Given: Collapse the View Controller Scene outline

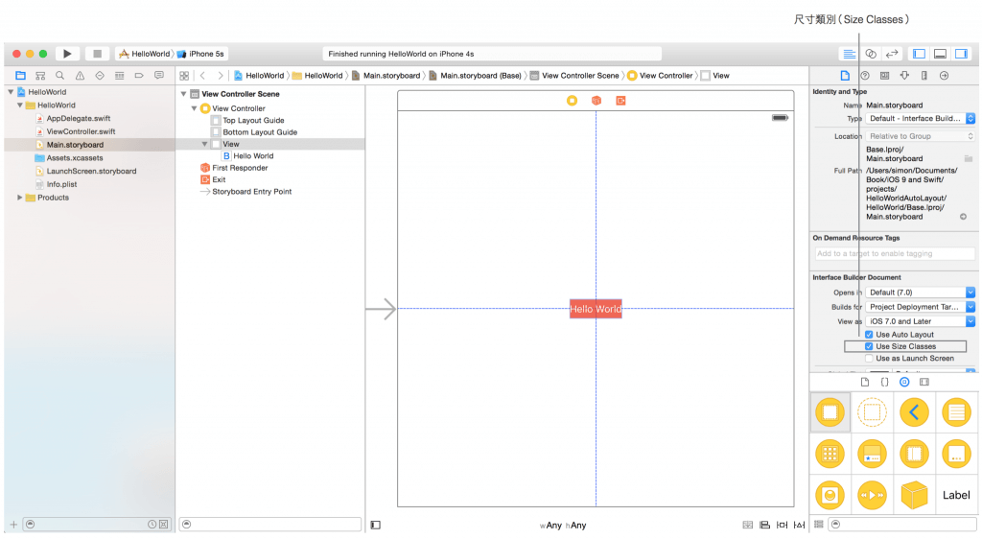Looking at the screenshot, I should [183, 94].
